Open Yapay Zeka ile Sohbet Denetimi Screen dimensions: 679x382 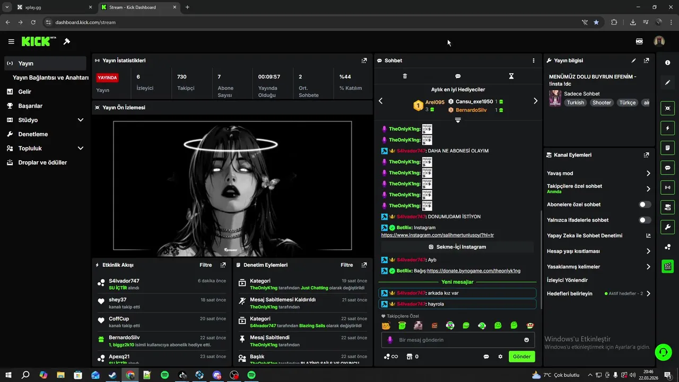click(598, 236)
